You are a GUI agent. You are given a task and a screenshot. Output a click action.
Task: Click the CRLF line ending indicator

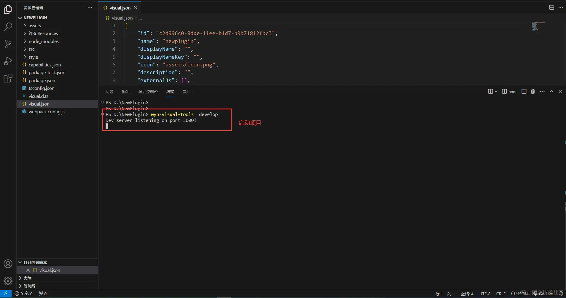(x=501, y=294)
